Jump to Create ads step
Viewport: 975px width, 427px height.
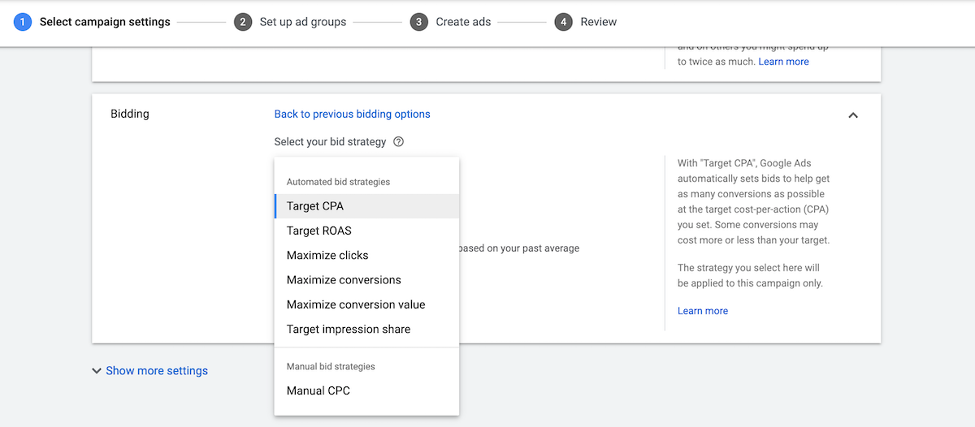coord(463,22)
